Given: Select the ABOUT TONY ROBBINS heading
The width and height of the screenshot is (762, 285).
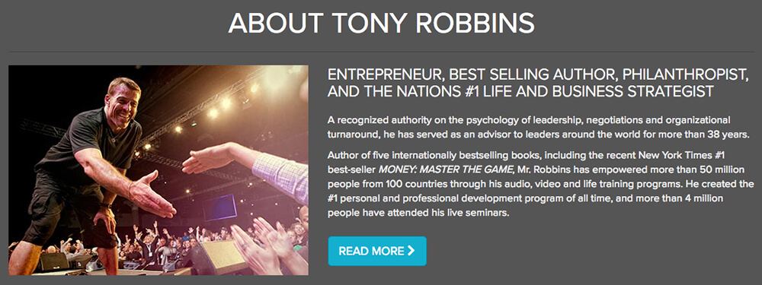Looking at the screenshot, I should pos(381,23).
